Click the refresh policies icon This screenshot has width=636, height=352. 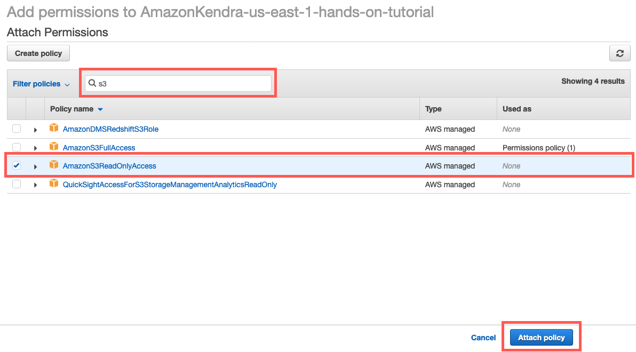(619, 53)
